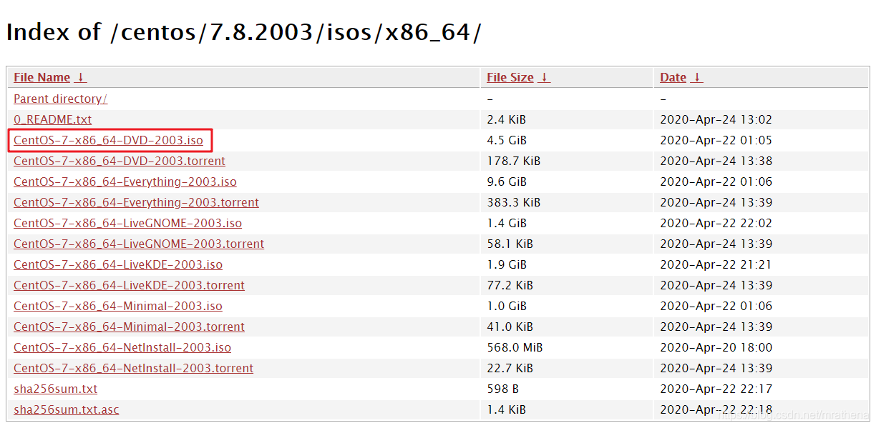Sort listing by File Name header
876x428 pixels.
coord(42,77)
